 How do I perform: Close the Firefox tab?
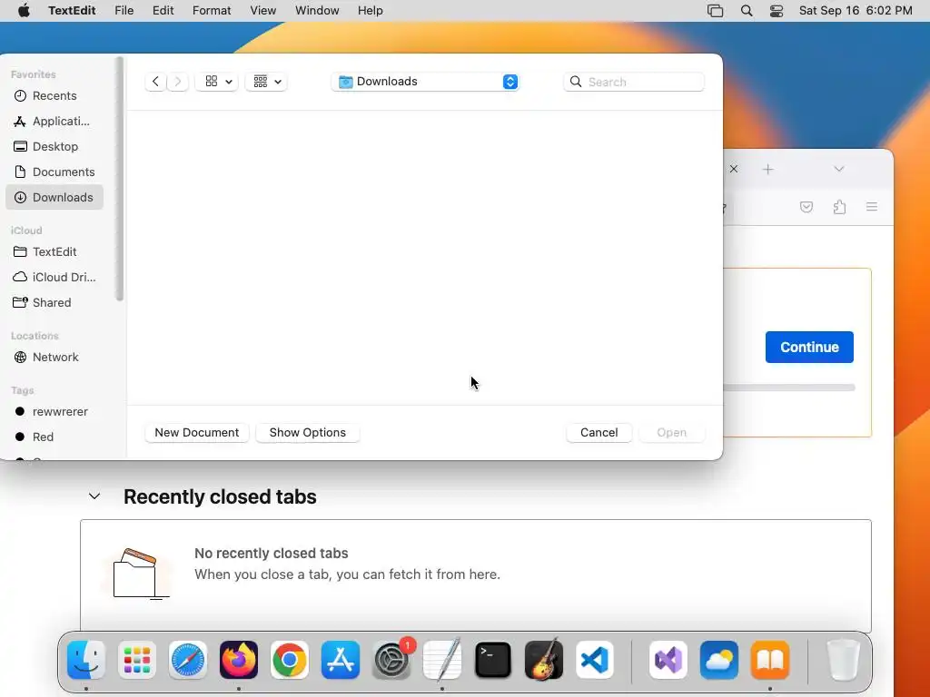click(x=734, y=169)
